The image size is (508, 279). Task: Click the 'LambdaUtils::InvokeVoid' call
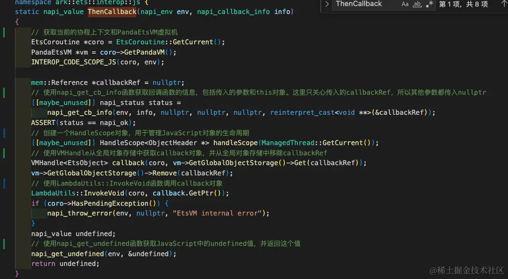coord(78,193)
